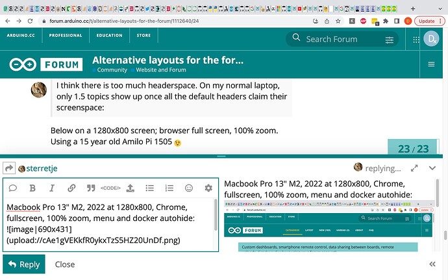Screen dimensions: 448x280
Task: Open the PROFESSIONAL nav item
Action: click(66, 36)
